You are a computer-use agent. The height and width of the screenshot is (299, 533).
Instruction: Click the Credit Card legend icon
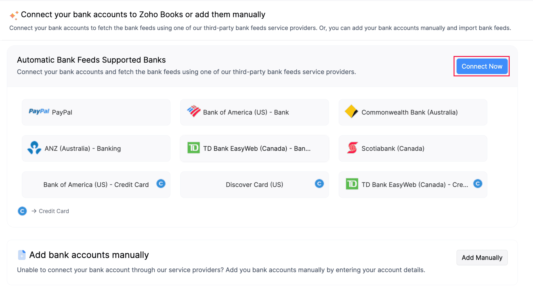[22, 211]
